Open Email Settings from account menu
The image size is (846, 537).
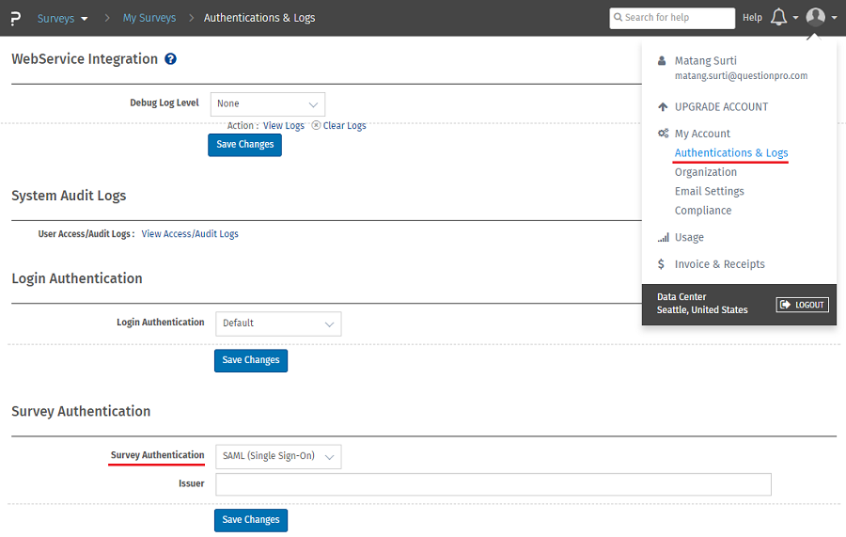pos(709,192)
